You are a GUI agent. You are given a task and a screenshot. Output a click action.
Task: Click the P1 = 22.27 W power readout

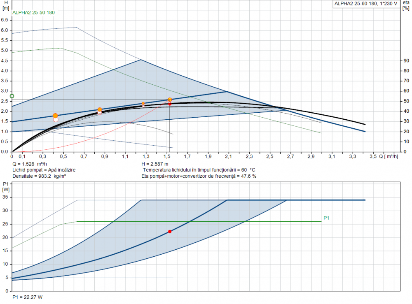[28, 297]
